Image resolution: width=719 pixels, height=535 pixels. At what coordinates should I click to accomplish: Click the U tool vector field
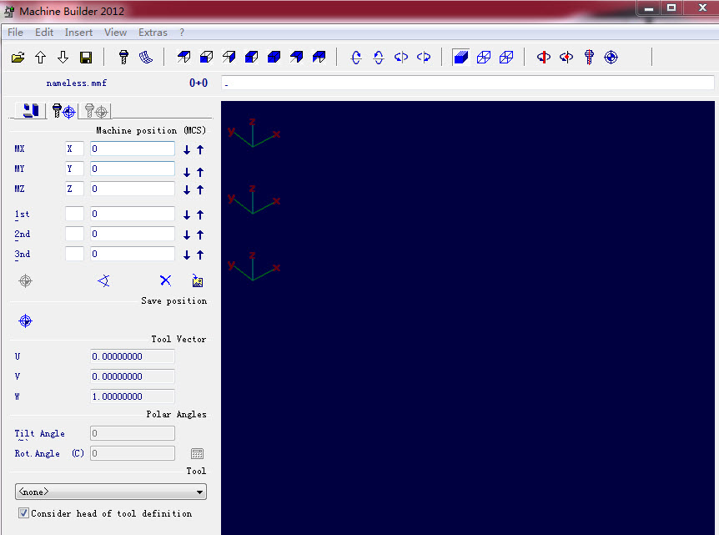pyautogui.click(x=133, y=356)
